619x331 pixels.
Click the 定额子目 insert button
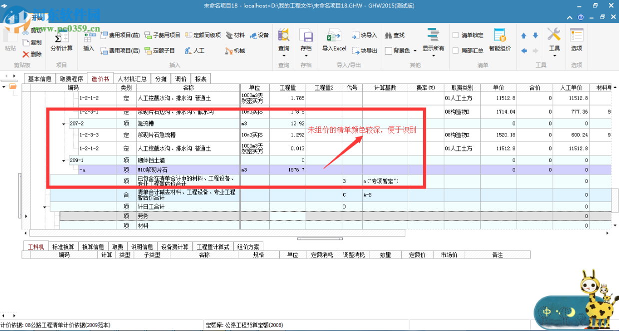tap(161, 50)
